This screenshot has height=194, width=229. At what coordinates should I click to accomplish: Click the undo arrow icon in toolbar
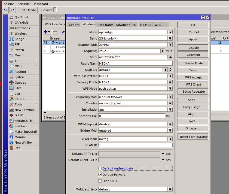coord(6,10)
